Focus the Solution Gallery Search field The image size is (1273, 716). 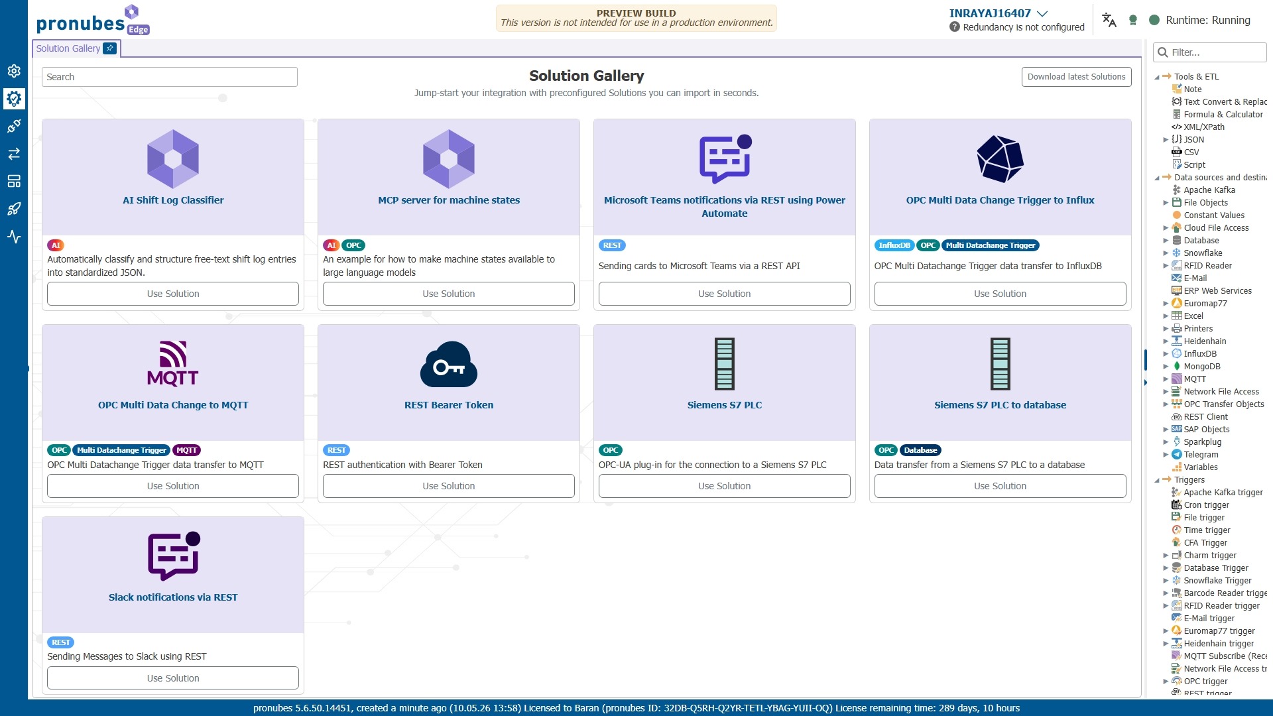click(170, 77)
